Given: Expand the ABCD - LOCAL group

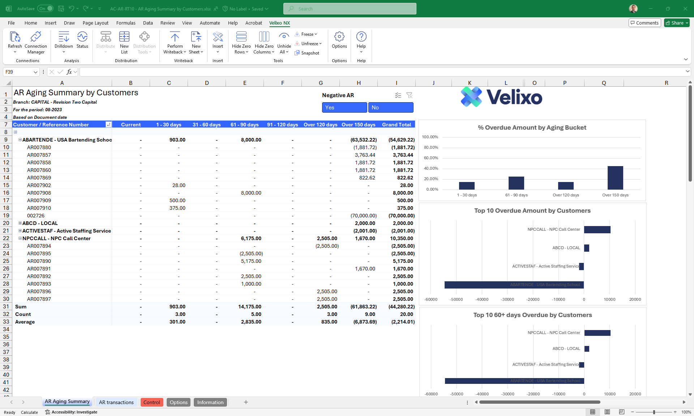Looking at the screenshot, I should pos(20,223).
